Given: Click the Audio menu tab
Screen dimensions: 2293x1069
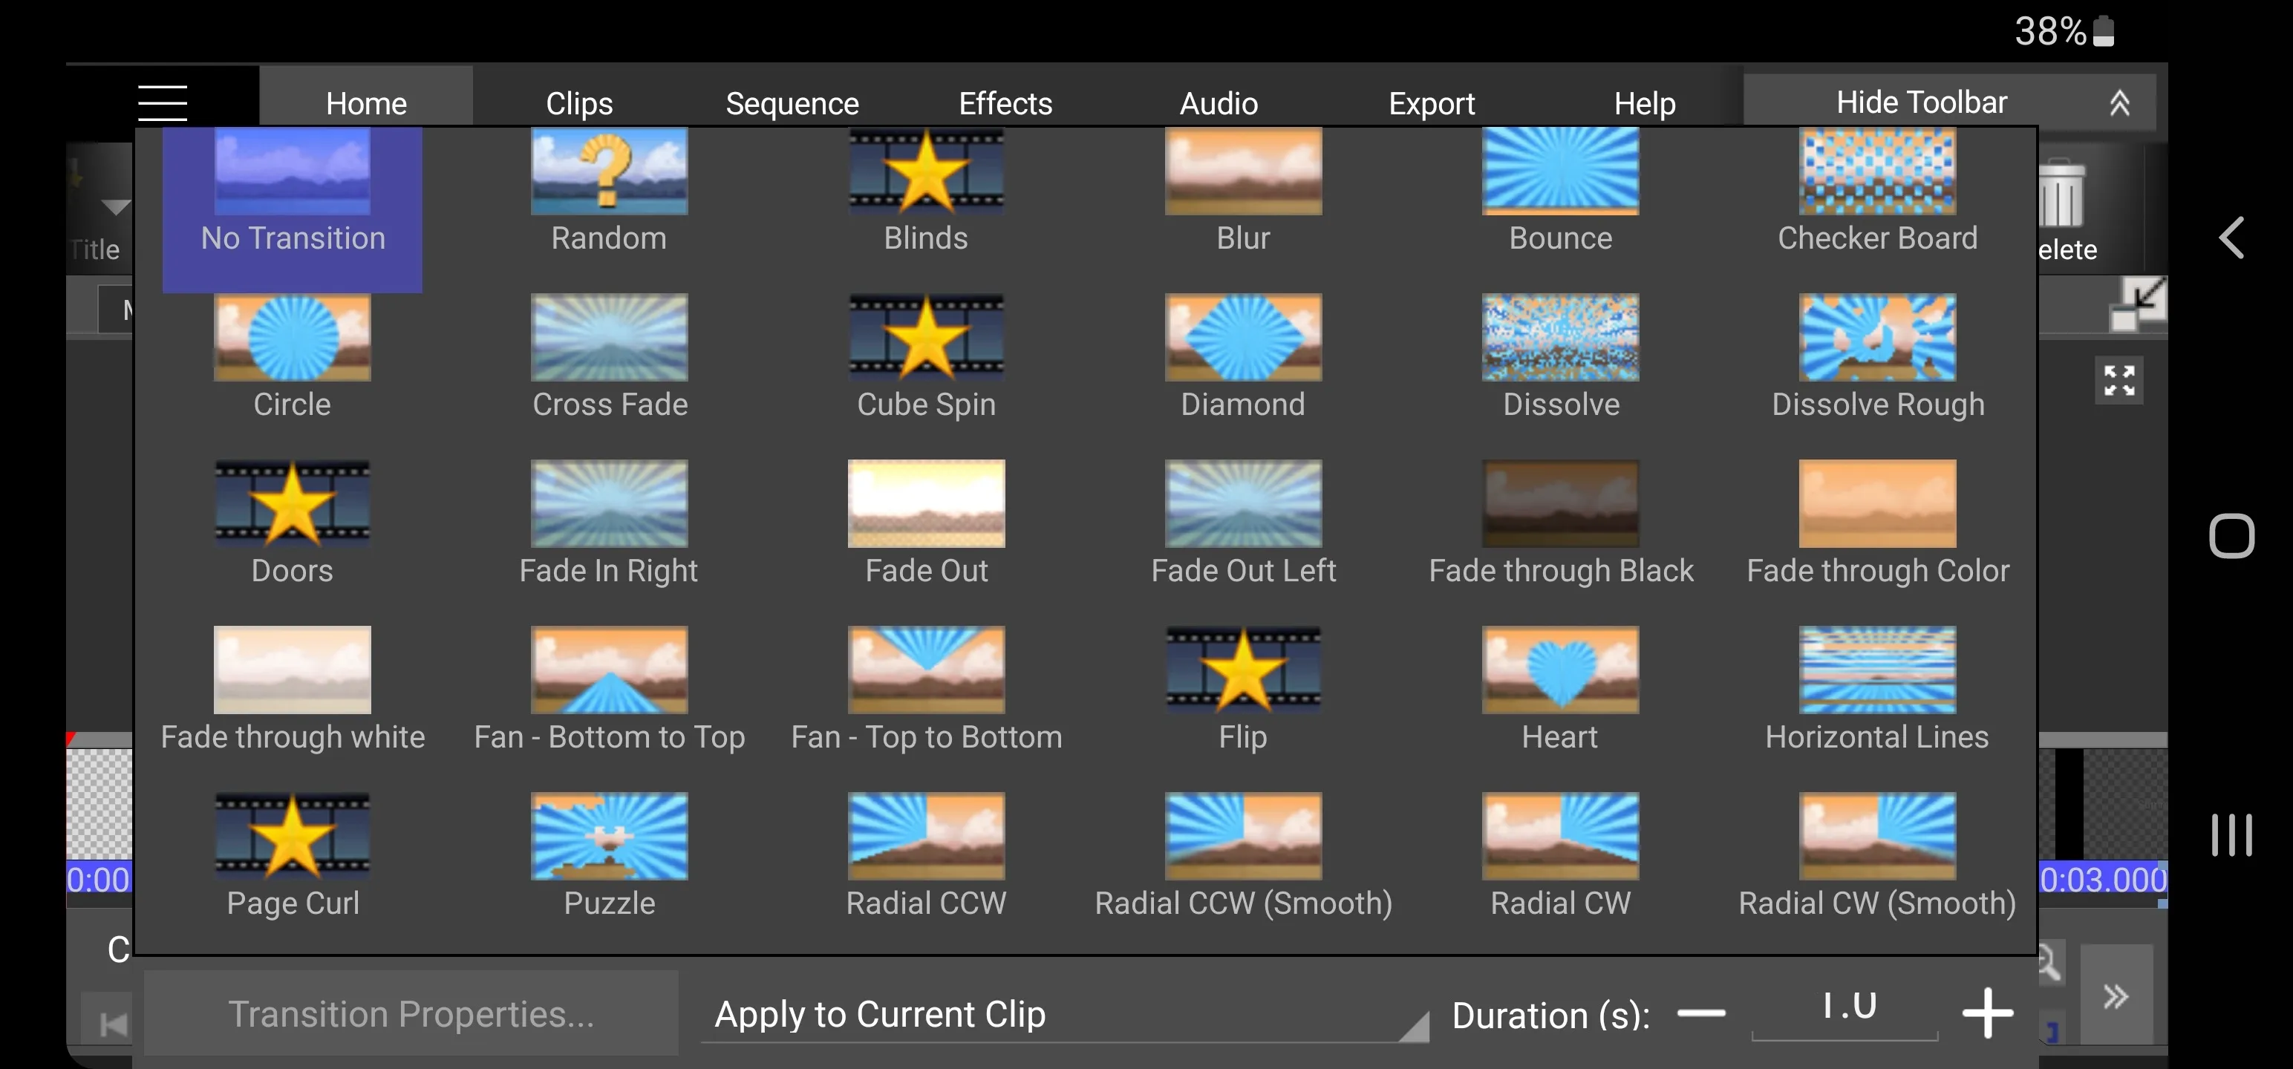Looking at the screenshot, I should tap(1218, 101).
